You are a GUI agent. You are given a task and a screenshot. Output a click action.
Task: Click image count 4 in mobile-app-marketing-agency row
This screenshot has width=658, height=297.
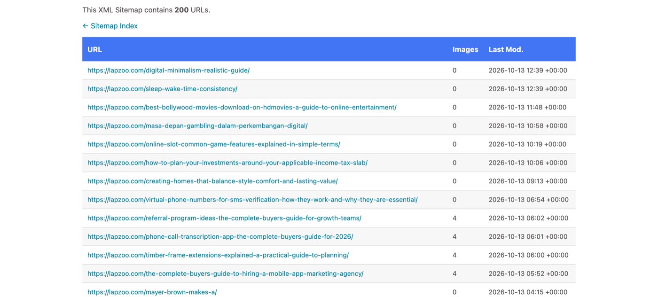(x=454, y=274)
